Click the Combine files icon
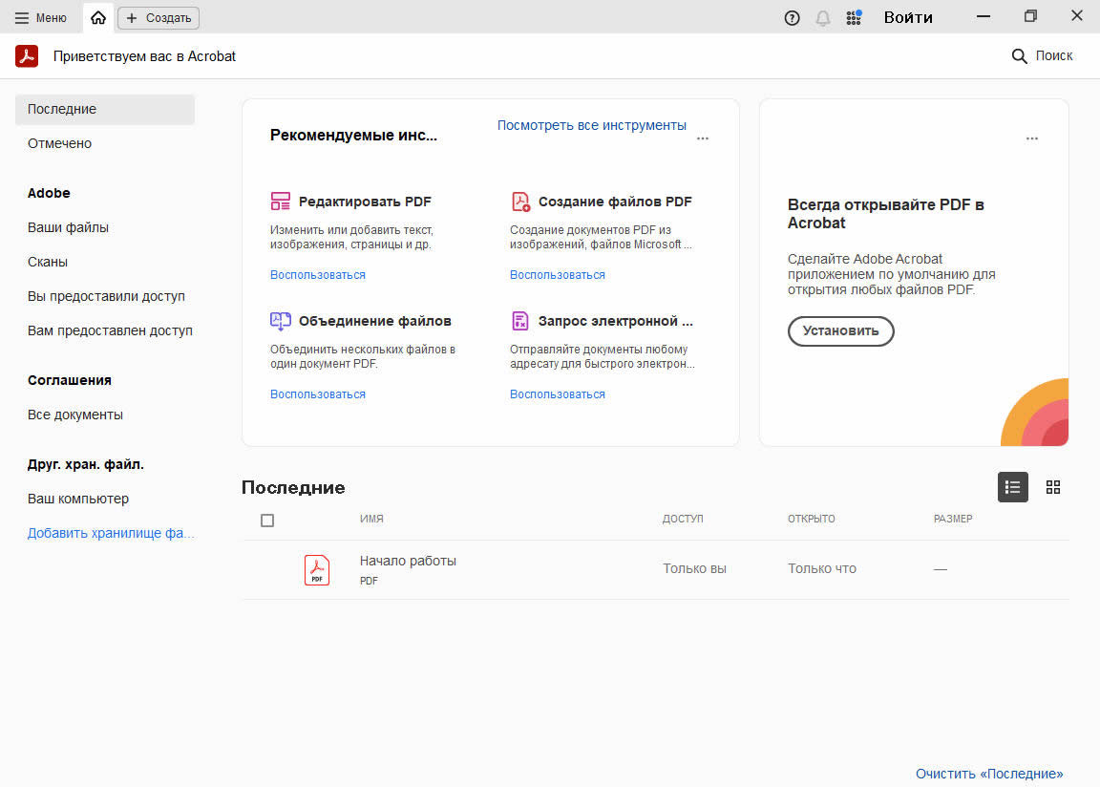 (280, 321)
